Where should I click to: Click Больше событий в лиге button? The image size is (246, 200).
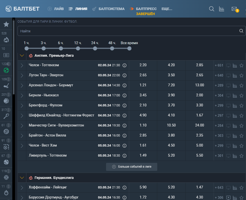tap(132, 167)
